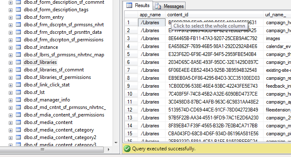Click table icon of dbo.sf_frm_dscrptn_sf_prsnttn_data
291x157 pixels.
pyautogui.click(x=18, y=32)
